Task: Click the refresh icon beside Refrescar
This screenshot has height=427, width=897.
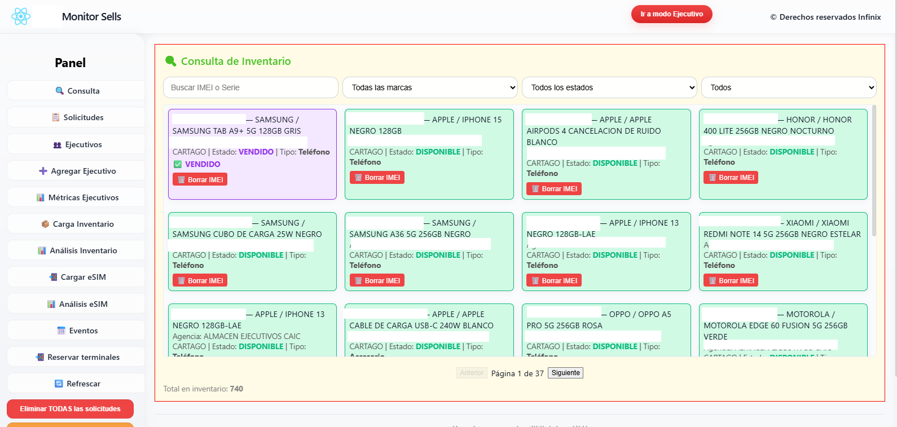Action: coord(59,384)
